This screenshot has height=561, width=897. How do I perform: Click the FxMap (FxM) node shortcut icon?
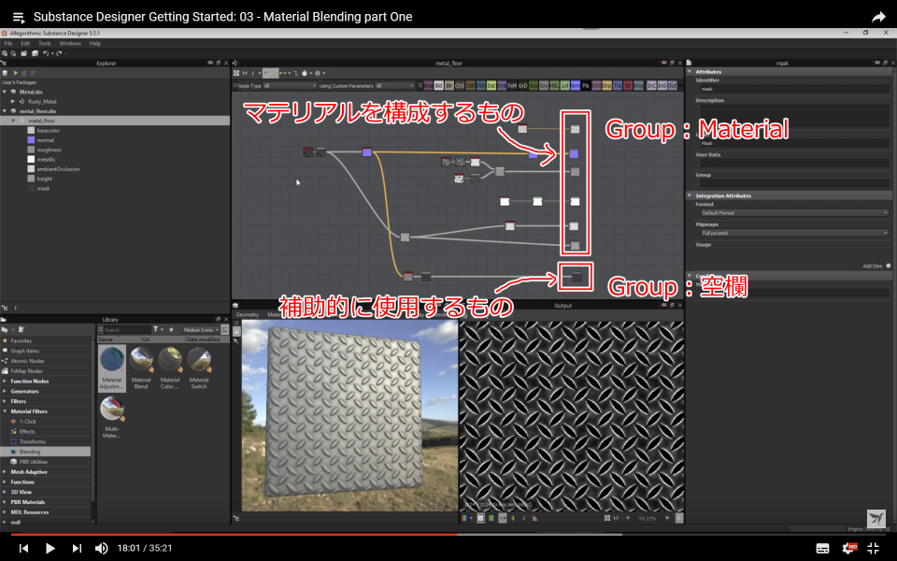click(x=512, y=86)
